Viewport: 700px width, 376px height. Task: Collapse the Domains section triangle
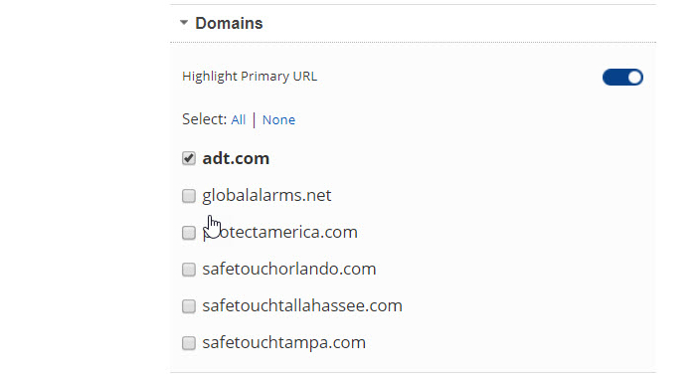[x=184, y=22]
